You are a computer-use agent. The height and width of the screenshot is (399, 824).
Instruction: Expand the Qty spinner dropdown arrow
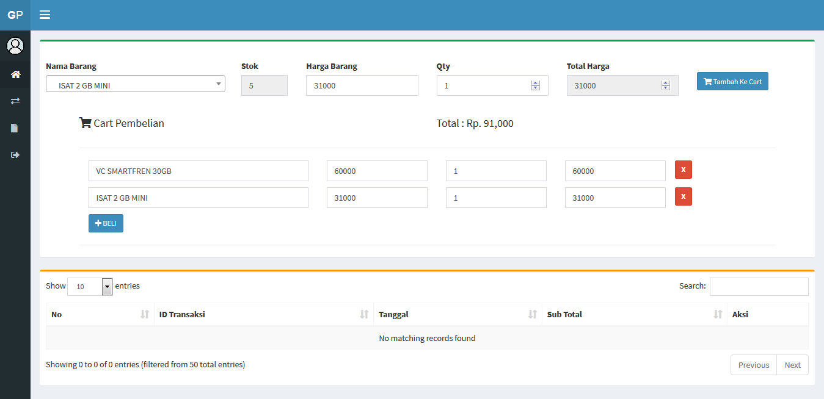click(x=536, y=87)
